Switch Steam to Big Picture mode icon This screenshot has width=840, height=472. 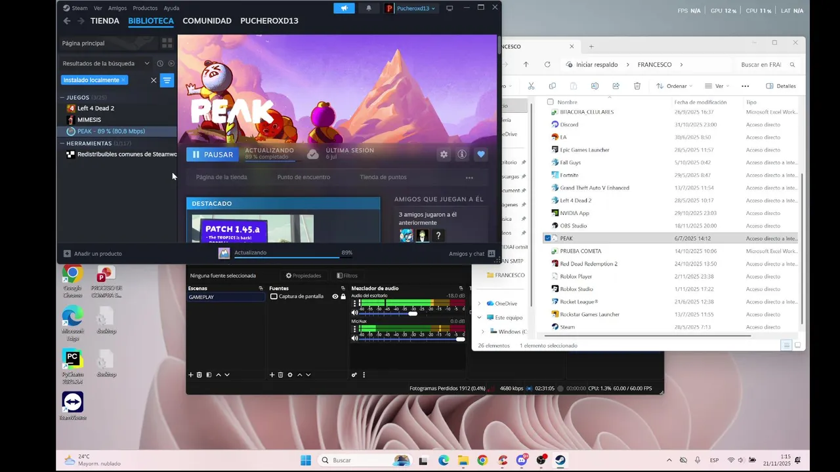(450, 8)
